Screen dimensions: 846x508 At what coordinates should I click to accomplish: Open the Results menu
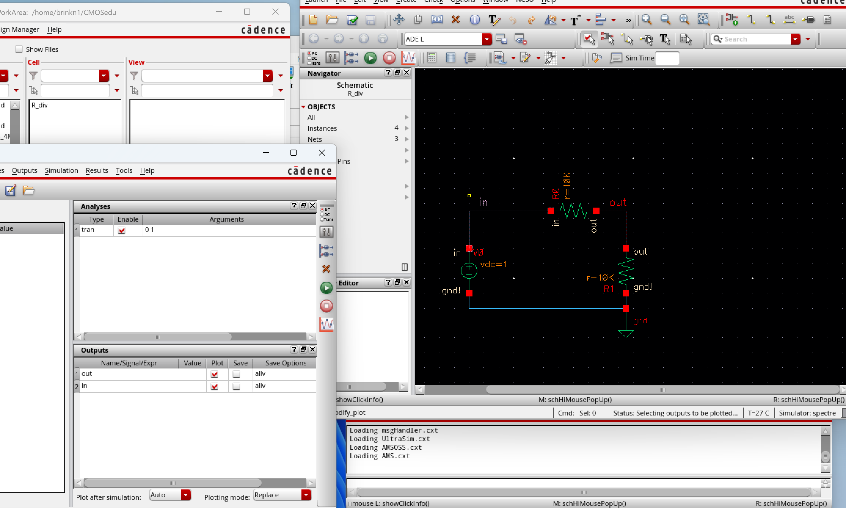[97, 170]
